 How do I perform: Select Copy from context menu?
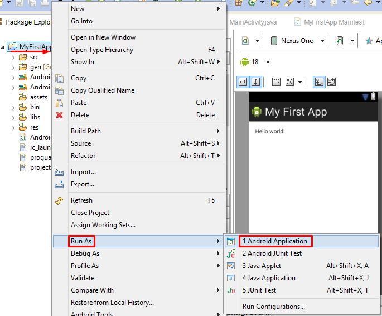[x=138, y=78]
